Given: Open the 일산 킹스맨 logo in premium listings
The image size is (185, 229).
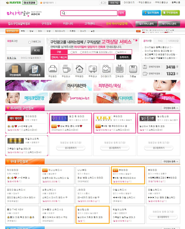Looking at the screenshot, I should pos(148,118).
